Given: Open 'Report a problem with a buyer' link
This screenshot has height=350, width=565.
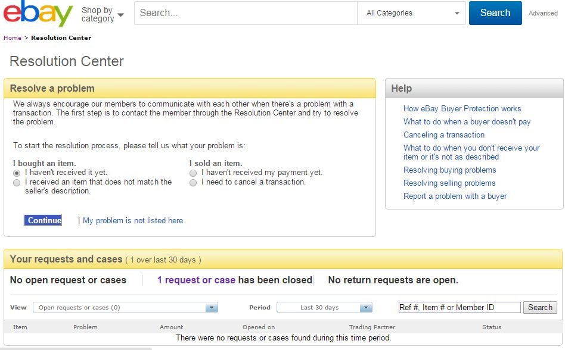Looking at the screenshot, I should click(x=455, y=196).
